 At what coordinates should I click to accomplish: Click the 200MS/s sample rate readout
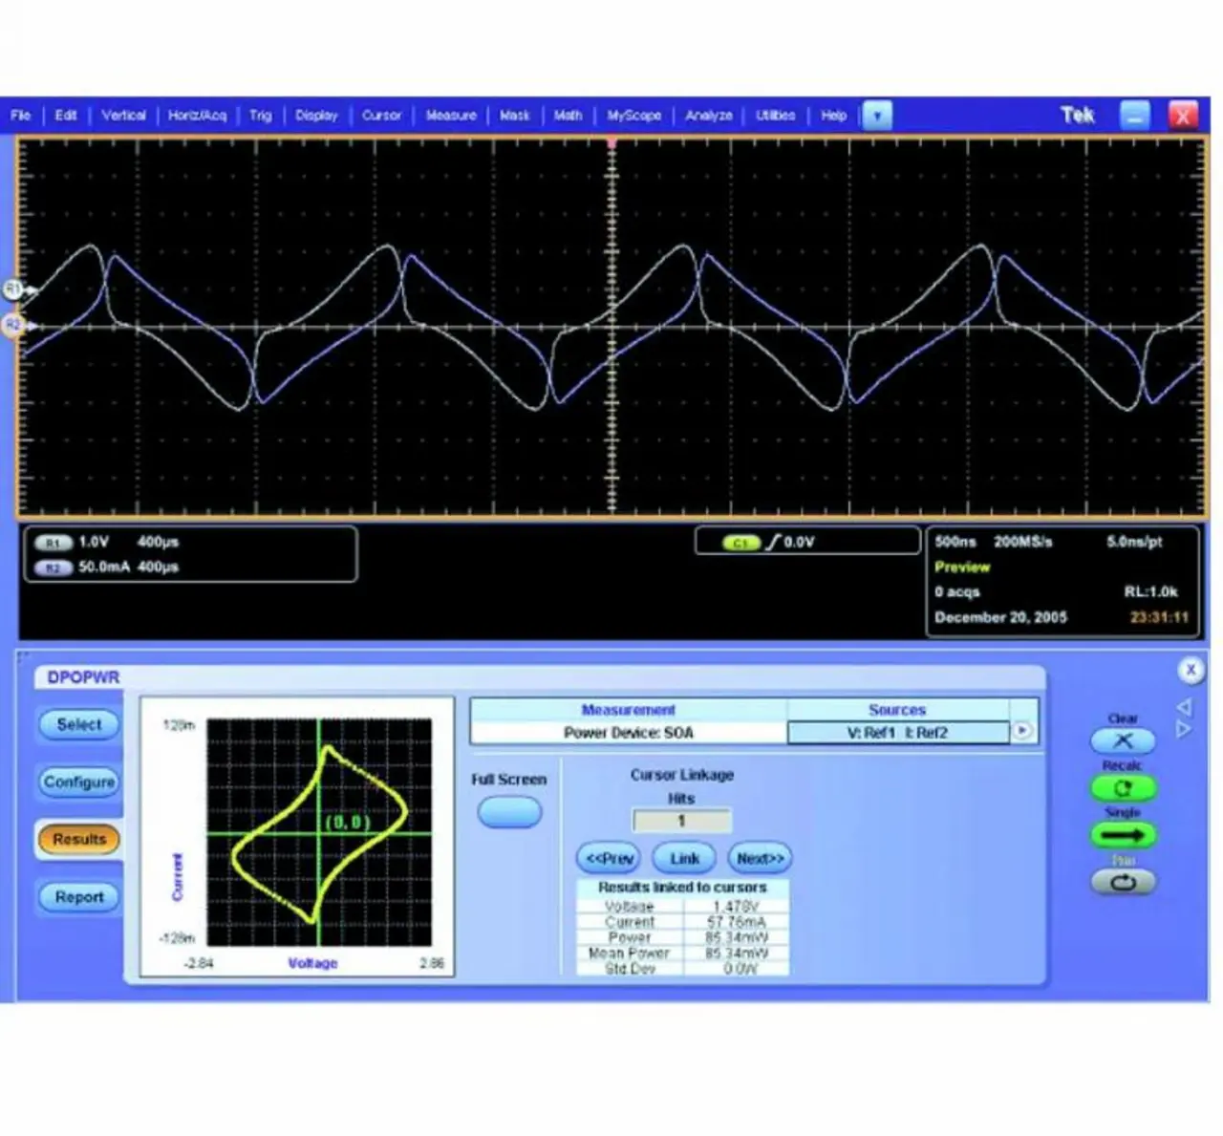pos(1022,542)
